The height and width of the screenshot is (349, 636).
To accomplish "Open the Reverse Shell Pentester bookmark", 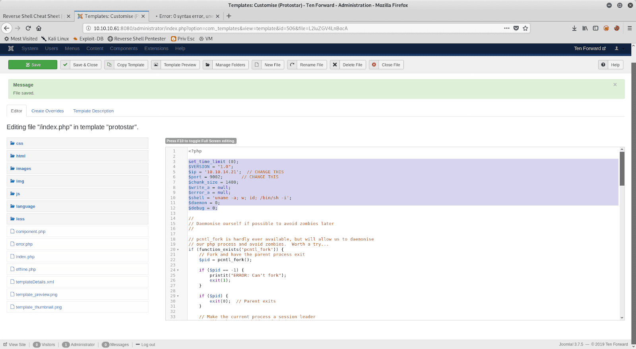I will (x=137, y=39).
